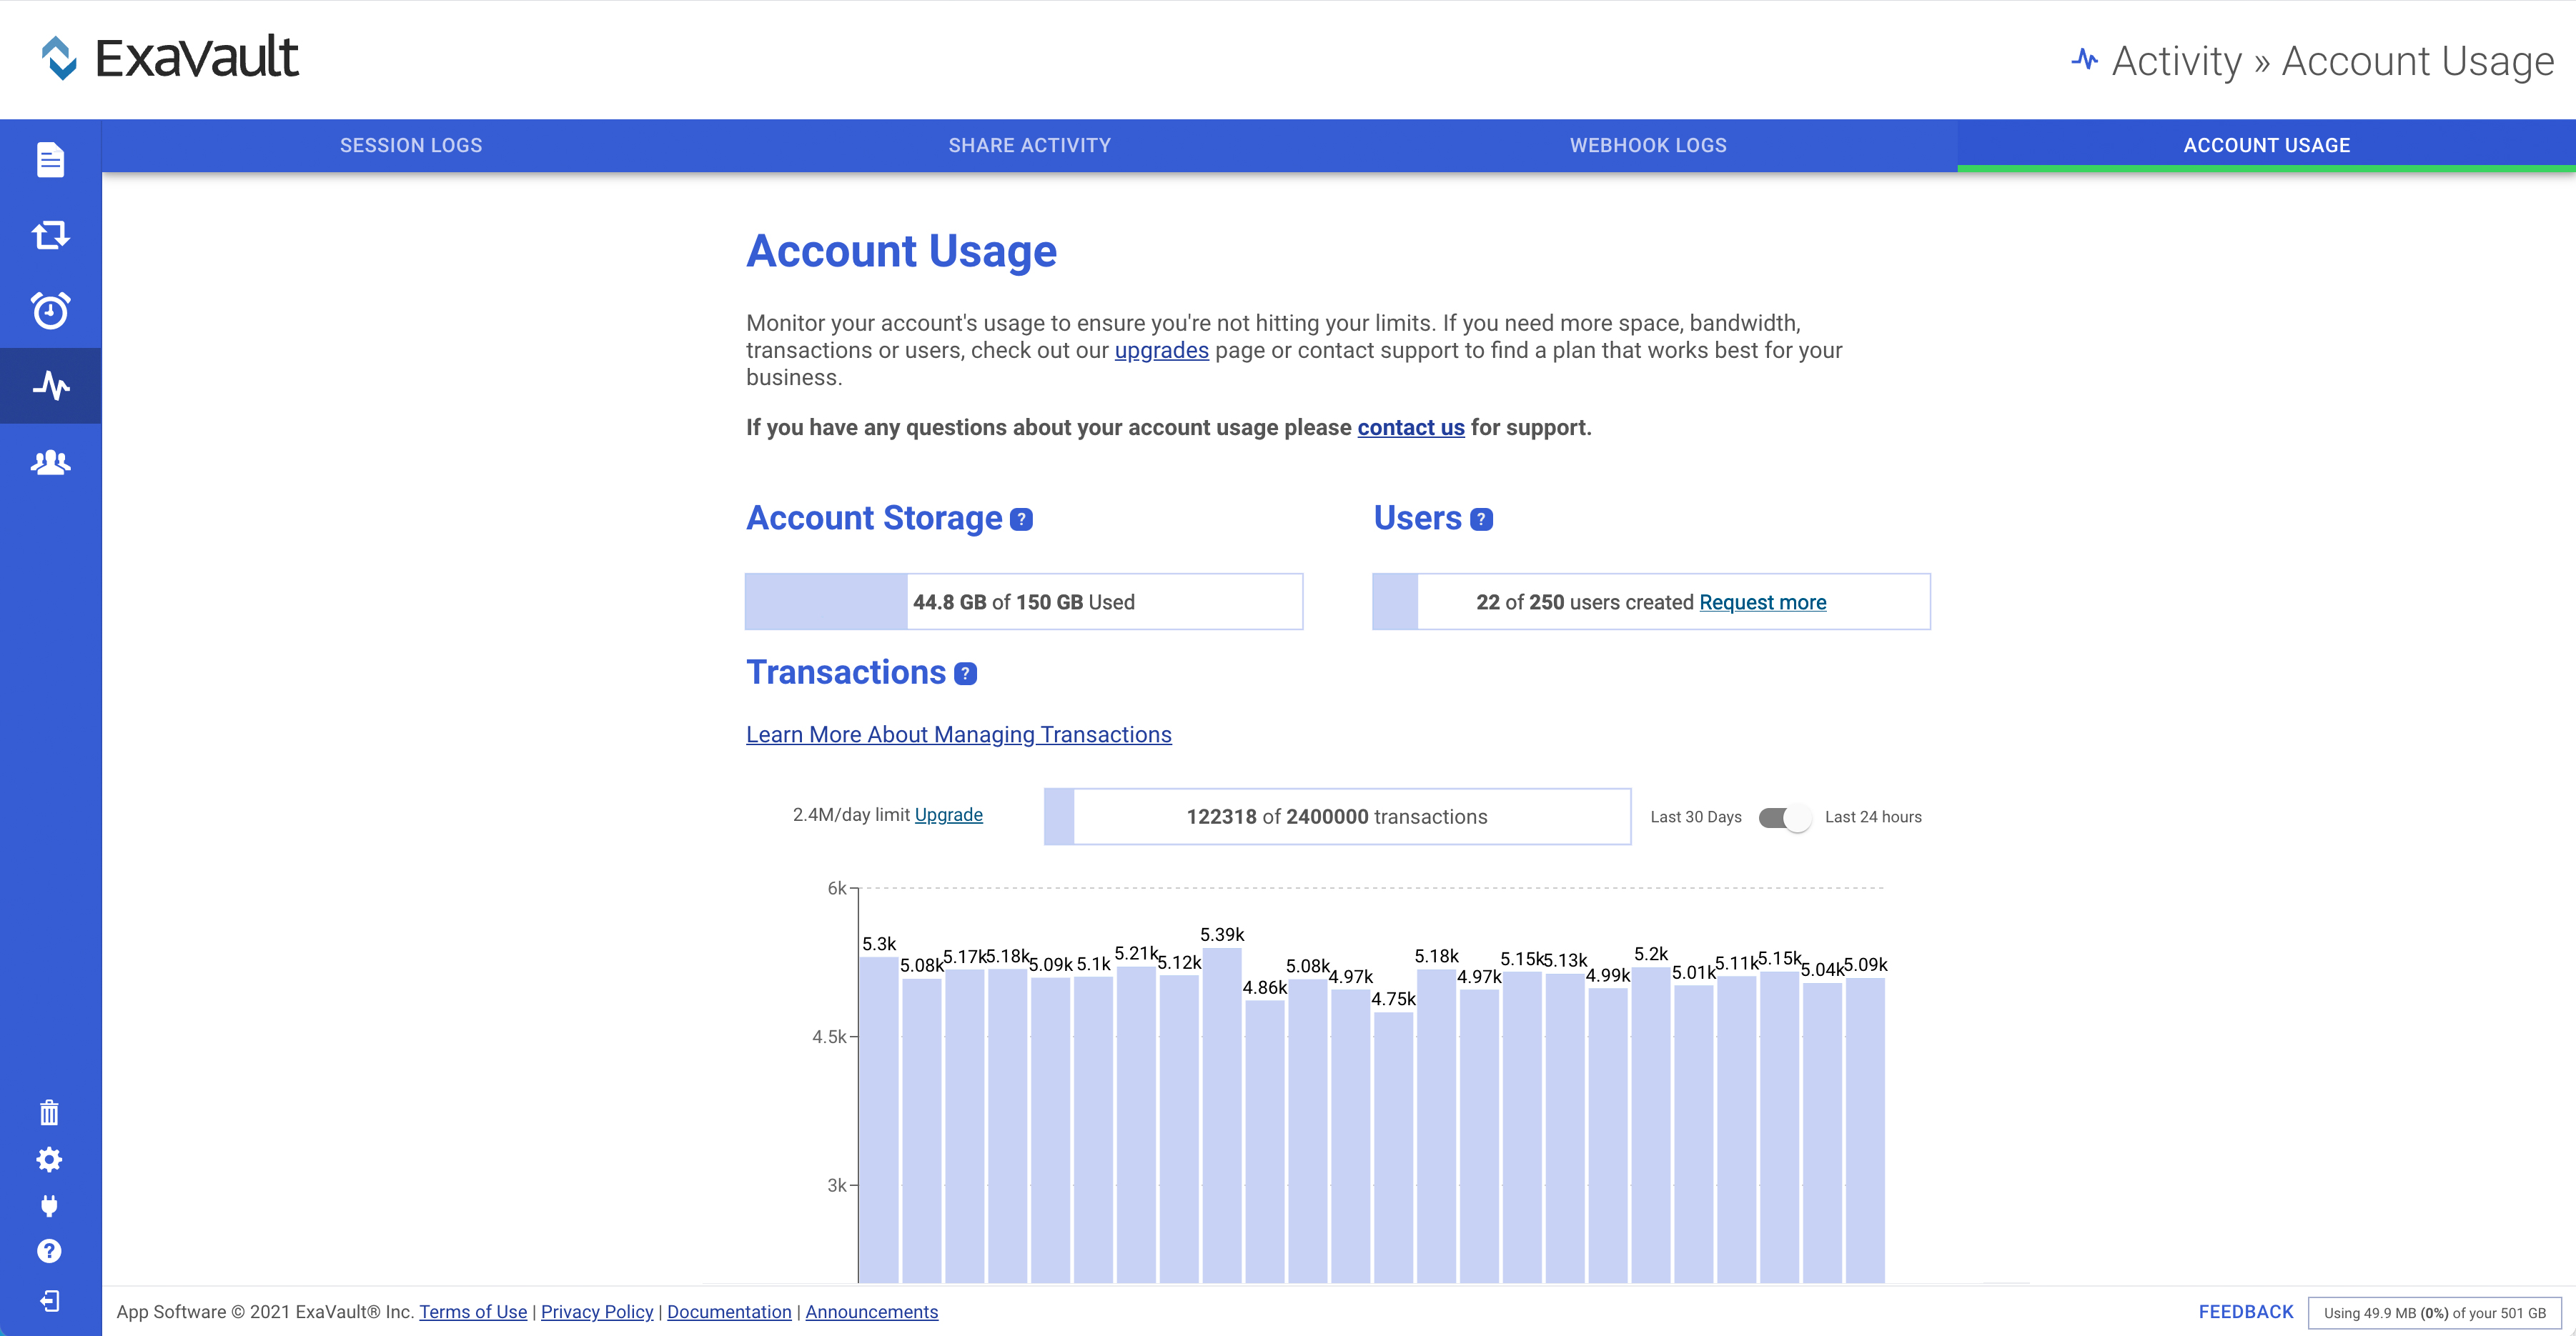This screenshot has height=1336, width=2576.
Task: Switch to the Webhook Logs tab
Action: [1648, 146]
